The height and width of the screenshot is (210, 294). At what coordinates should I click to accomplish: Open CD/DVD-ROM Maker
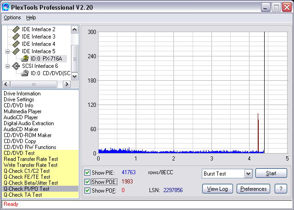click(28, 135)
